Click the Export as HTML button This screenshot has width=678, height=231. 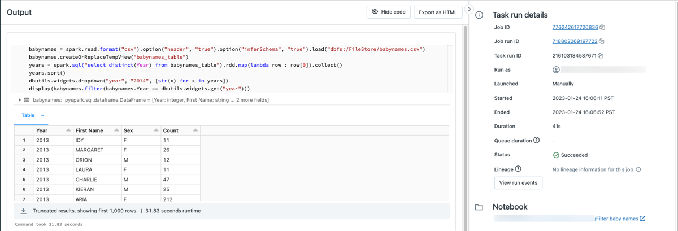(438, 12)
